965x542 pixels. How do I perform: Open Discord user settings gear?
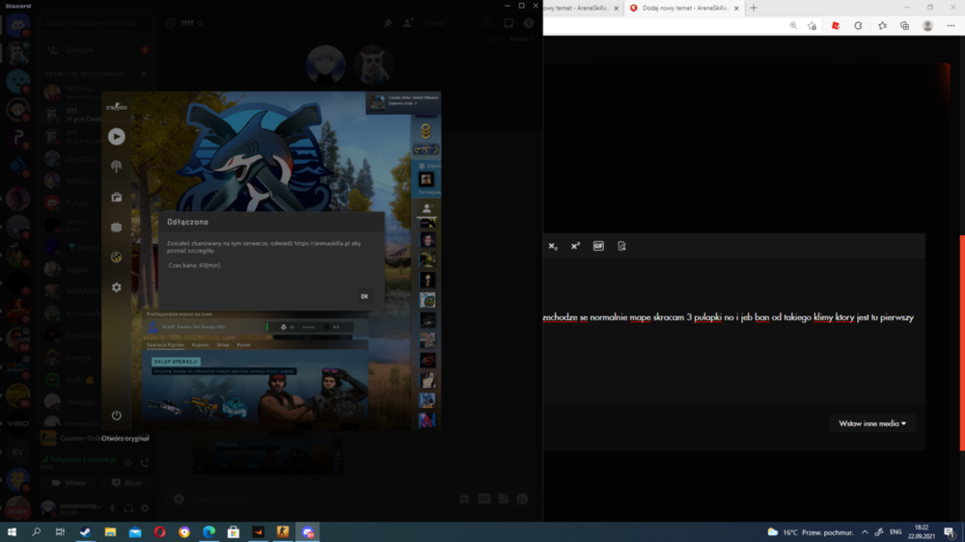pos(145,508)
